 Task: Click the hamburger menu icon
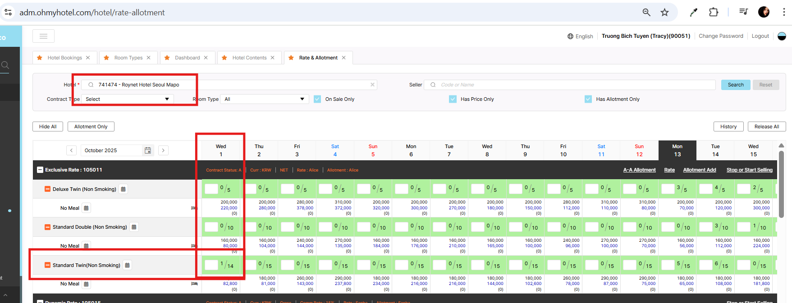tap(43, 36)
